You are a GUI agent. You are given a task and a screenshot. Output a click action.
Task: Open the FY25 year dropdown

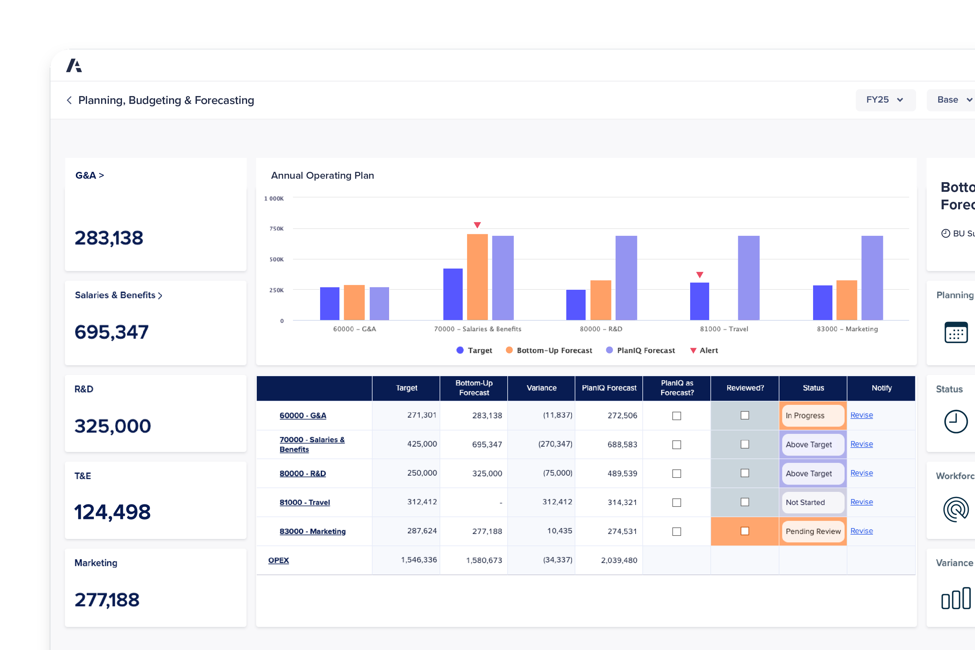tap(885, 100)
